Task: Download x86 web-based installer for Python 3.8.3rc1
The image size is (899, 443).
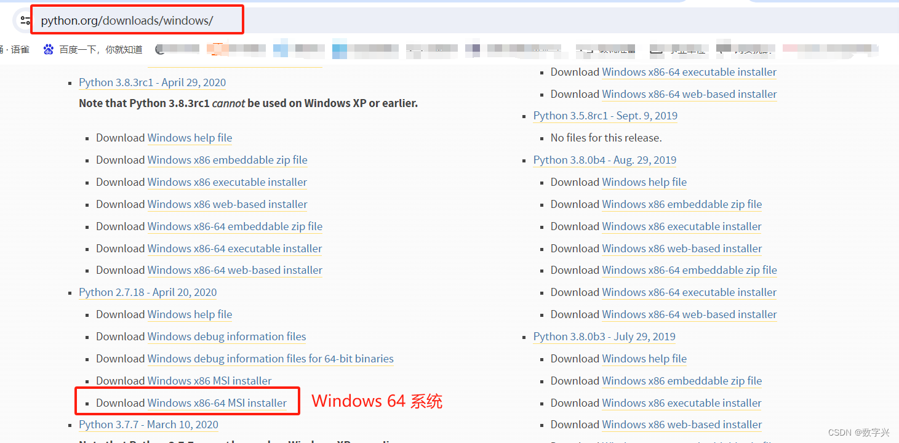Action: point(228,204)
